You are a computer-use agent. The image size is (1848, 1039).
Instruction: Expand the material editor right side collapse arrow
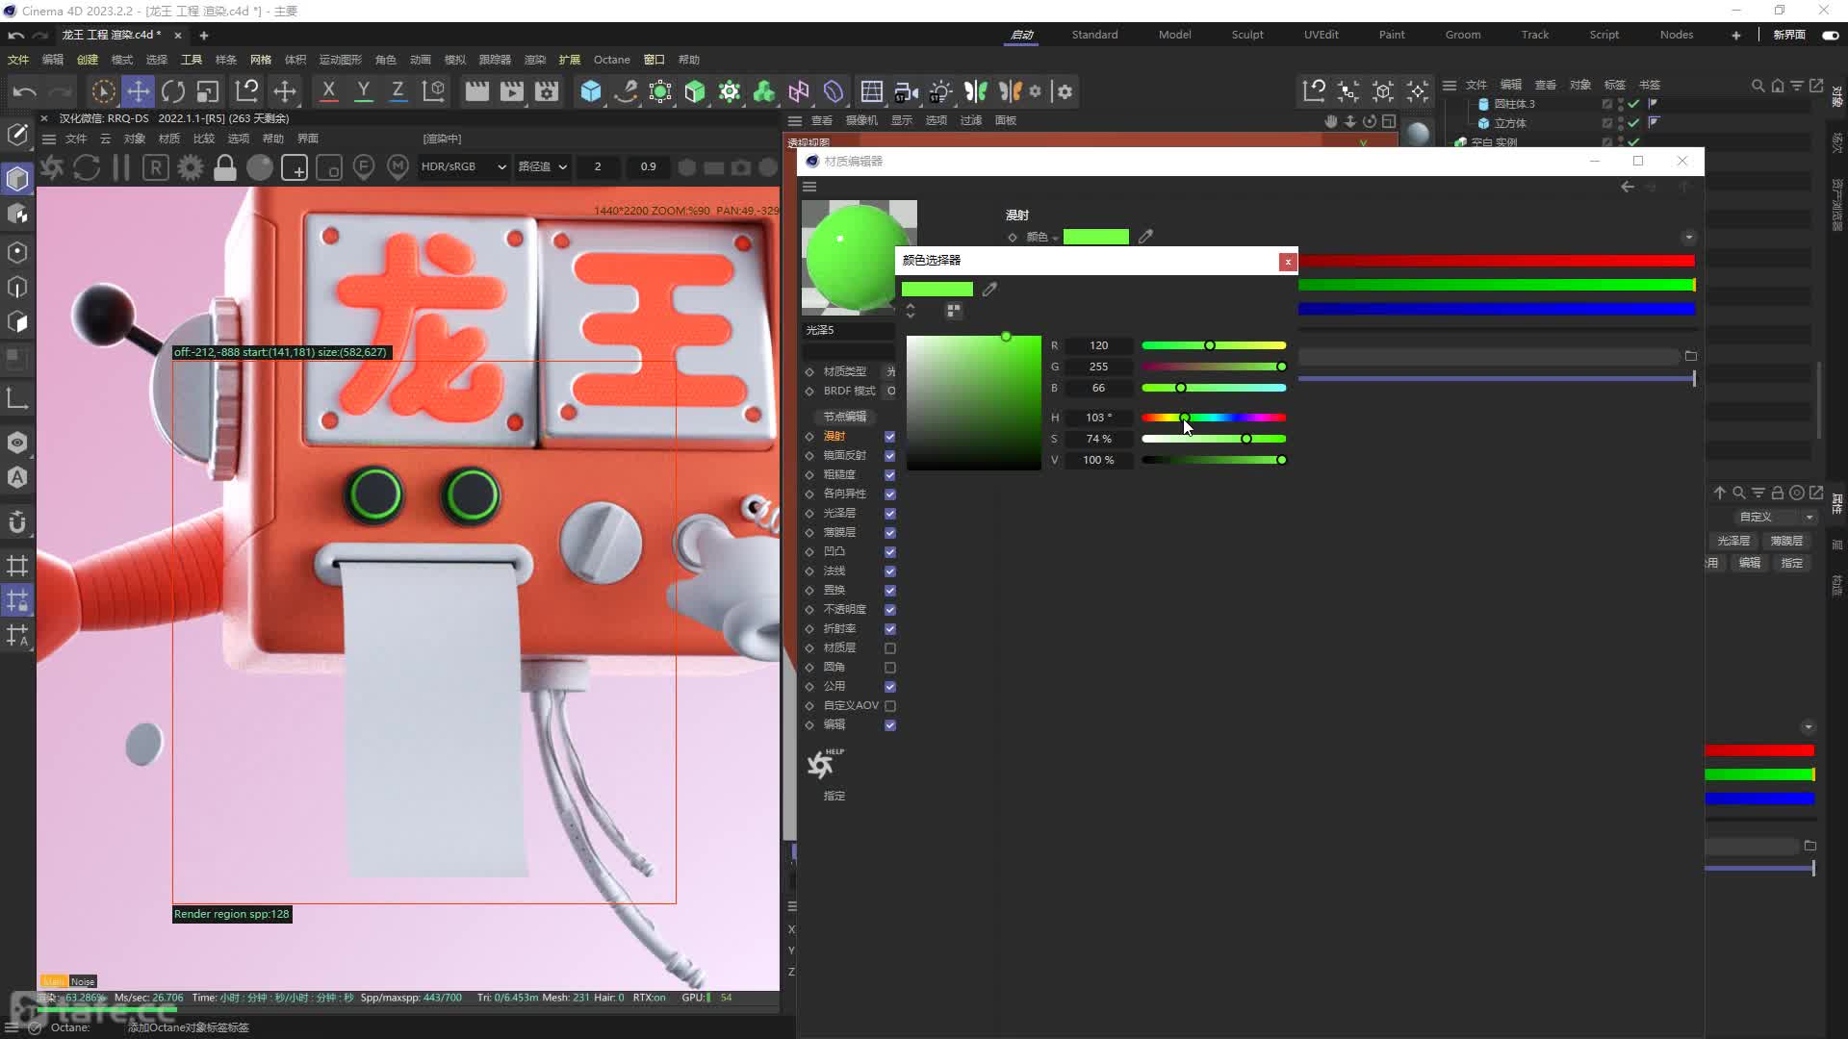(1688, 237)
